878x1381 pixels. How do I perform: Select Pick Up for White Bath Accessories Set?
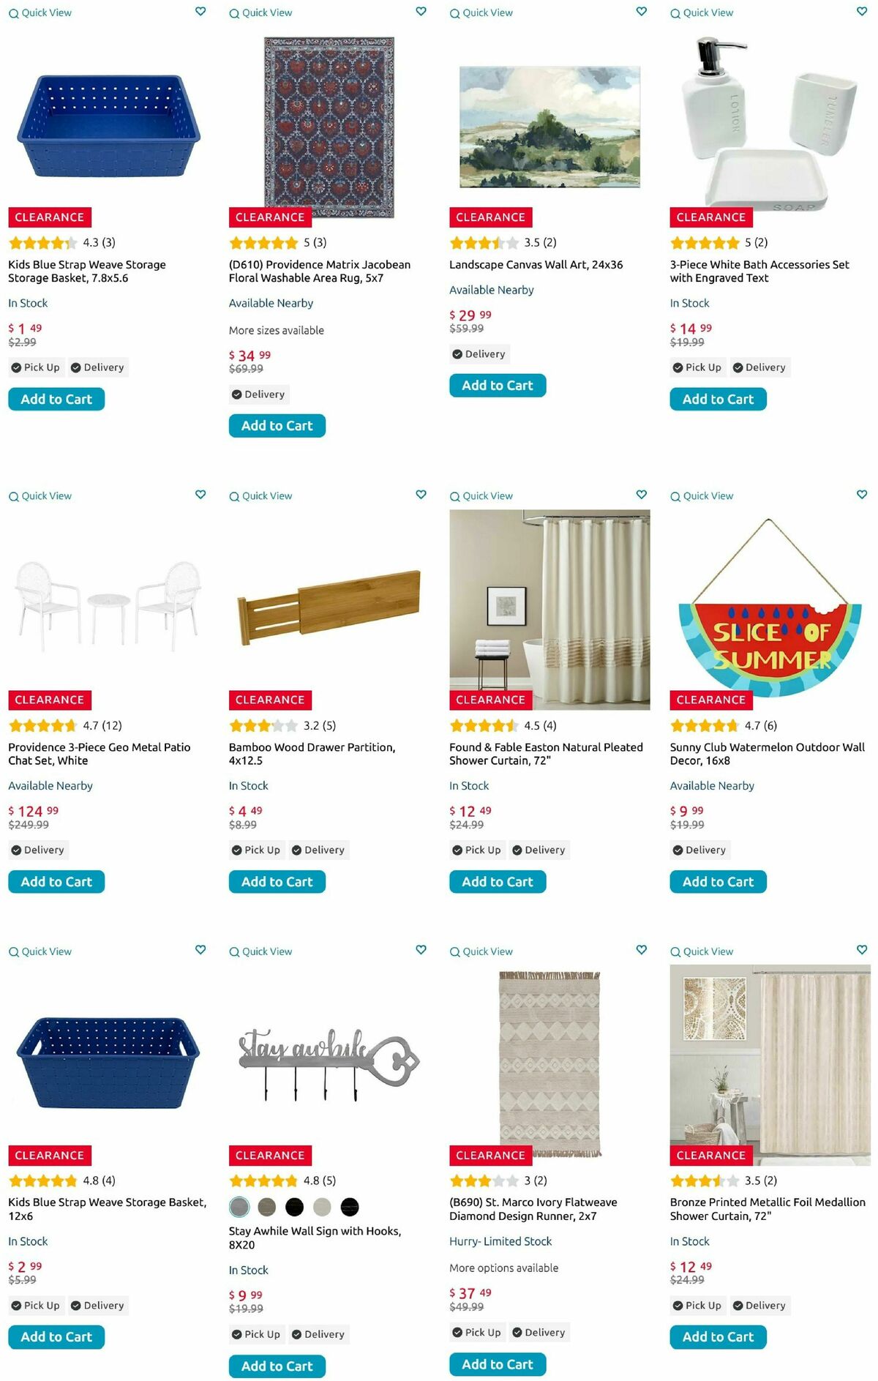click(697, 367)
